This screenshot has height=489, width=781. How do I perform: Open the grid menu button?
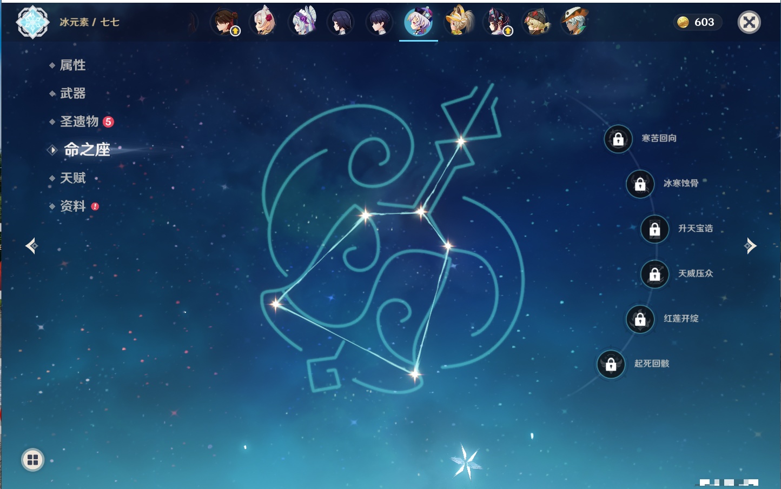[x=32, y=460]
